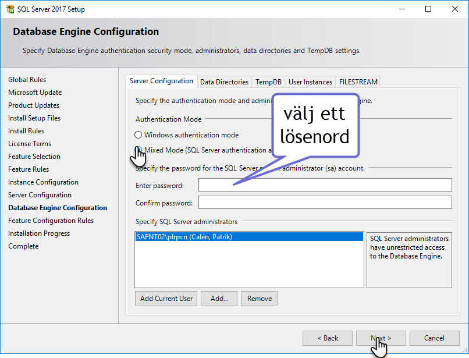Screen dimensions: 469x358
Task: Open the TempDB tab
Action: coord(268,82)
